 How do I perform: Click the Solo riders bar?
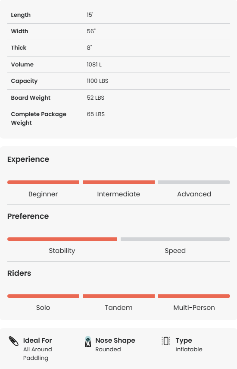pos(43,296)
